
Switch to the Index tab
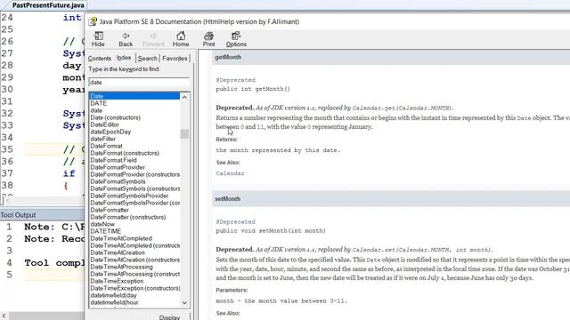pyautogui.click(x=124, y=58)
